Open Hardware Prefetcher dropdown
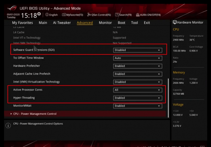This screenshot has width=211, height=147. coord(138,66)
